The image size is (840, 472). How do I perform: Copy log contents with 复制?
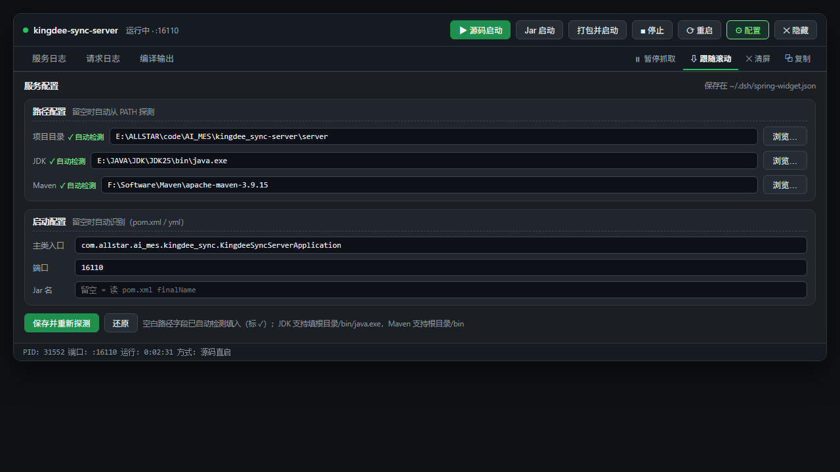click(797, 59)
